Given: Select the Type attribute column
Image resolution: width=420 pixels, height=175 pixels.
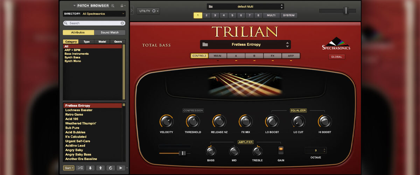Looking at the screenshot, I should coord(86,41).
